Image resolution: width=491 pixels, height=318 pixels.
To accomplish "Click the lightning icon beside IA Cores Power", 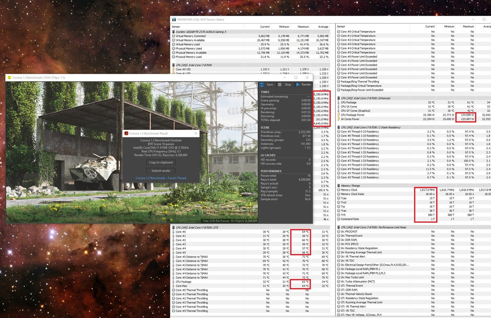I will click(x=339, y=119).
